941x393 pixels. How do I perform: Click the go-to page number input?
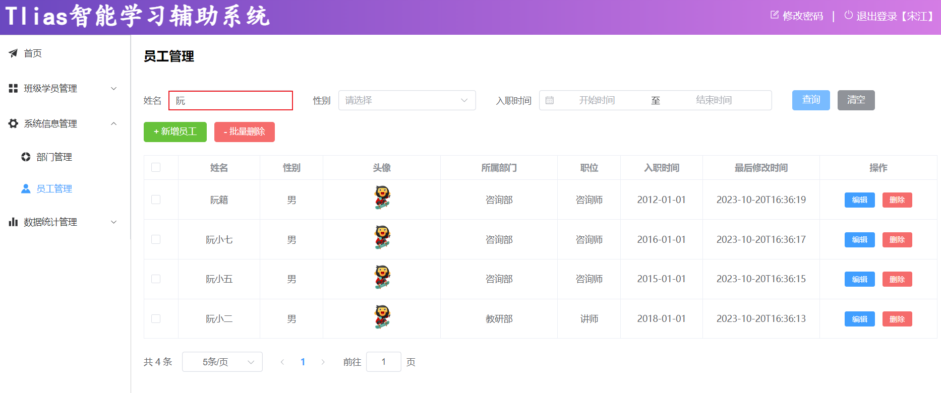(x=384, y=362)
